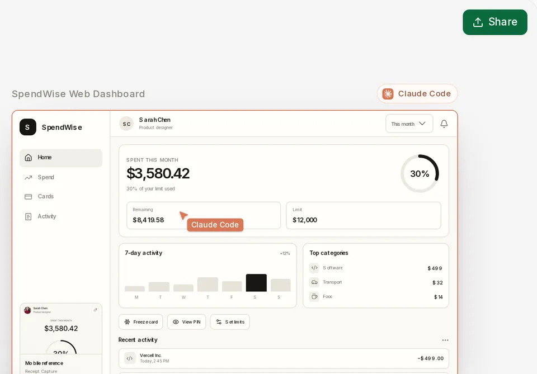The image size is (537, 374).
Task: Click the SpendWise Web Dashboard title
Action: [x=78, y=94]
